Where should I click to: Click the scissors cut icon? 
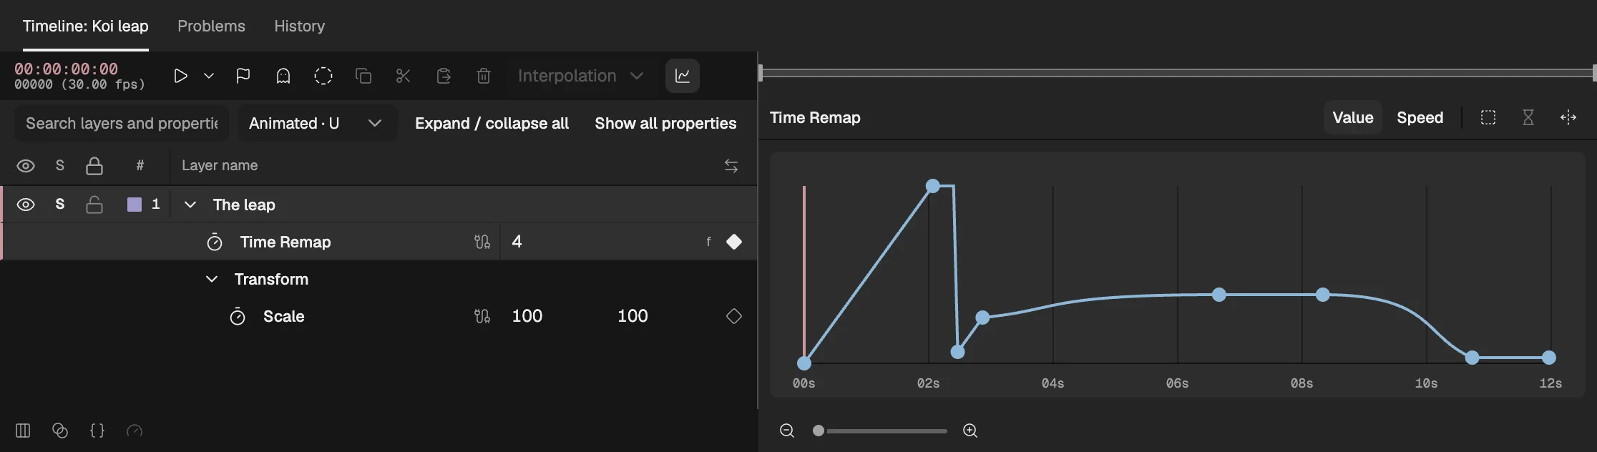coord(404,76)
